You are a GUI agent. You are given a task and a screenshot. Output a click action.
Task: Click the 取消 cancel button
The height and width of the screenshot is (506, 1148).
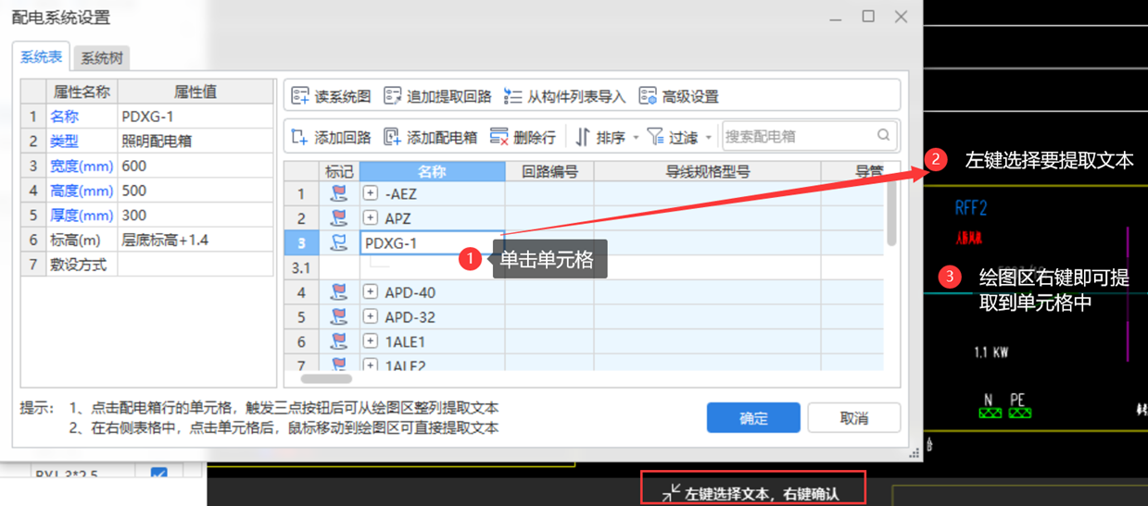[853, 418]
